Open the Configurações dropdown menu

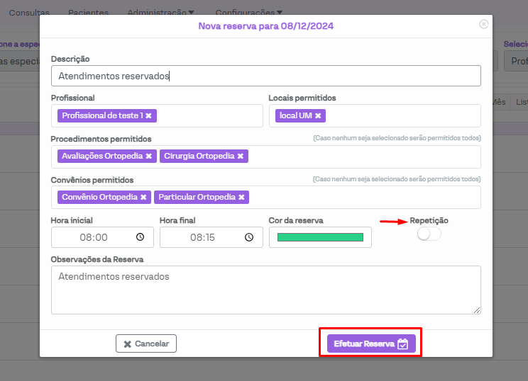pyautogui.click(x=248, y=13)
